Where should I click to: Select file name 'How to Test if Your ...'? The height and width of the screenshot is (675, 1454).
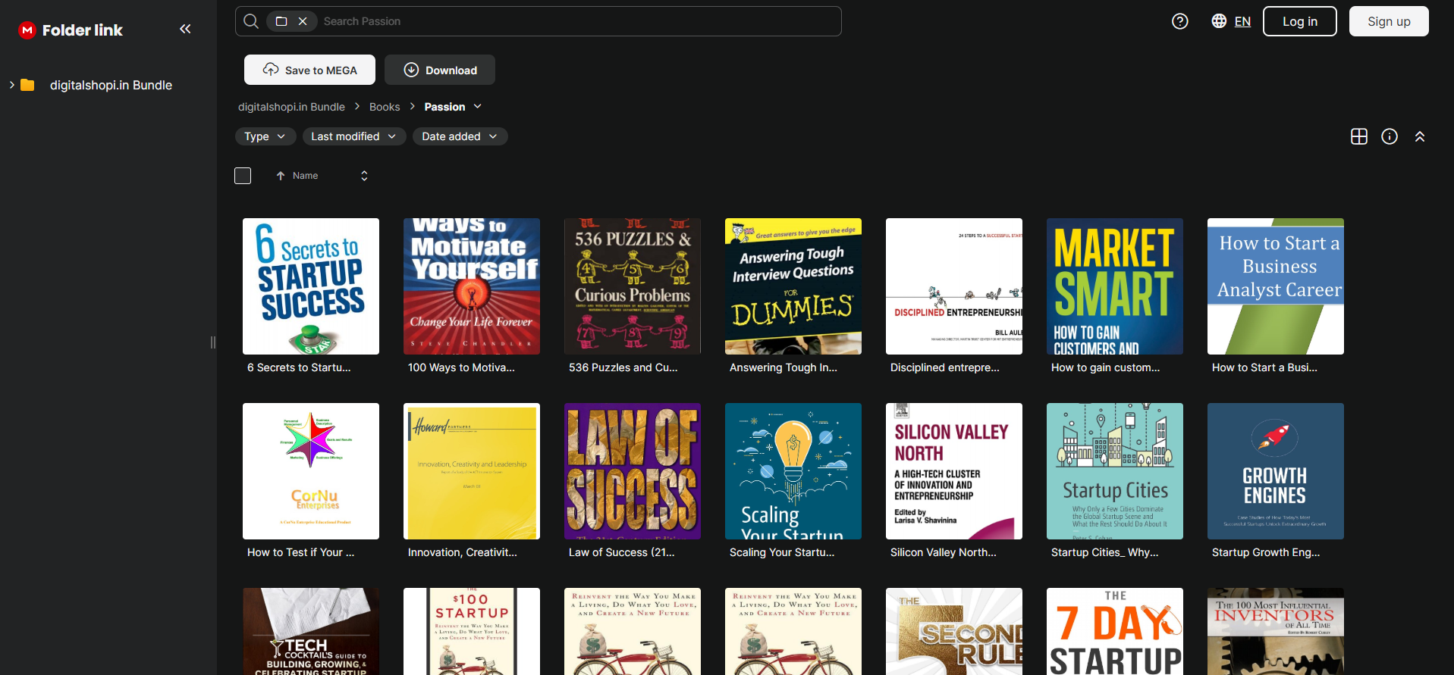(x=301, y=552)
